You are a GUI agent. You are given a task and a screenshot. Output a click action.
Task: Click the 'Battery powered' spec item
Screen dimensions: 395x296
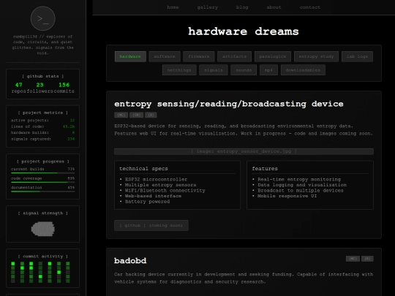147,202
